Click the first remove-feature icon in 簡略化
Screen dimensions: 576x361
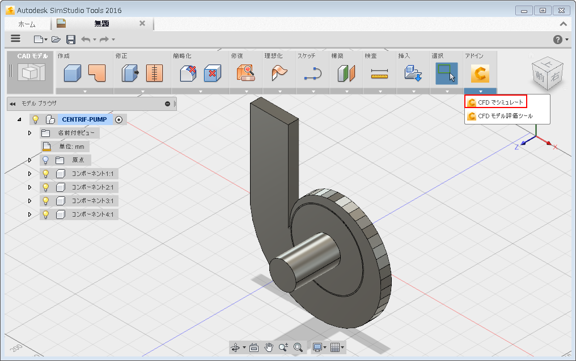[x=188, y=73]
